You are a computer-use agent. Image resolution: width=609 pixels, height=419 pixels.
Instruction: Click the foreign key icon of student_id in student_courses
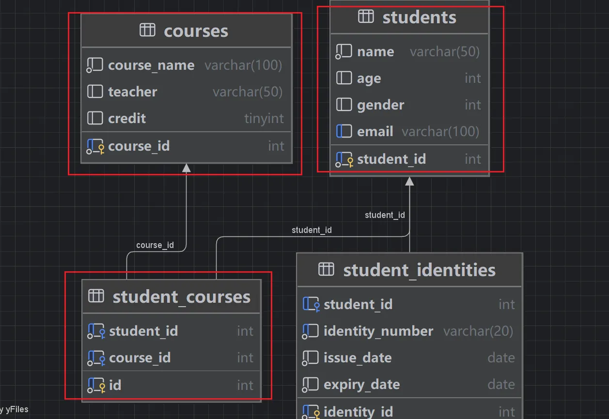(96, 331)
